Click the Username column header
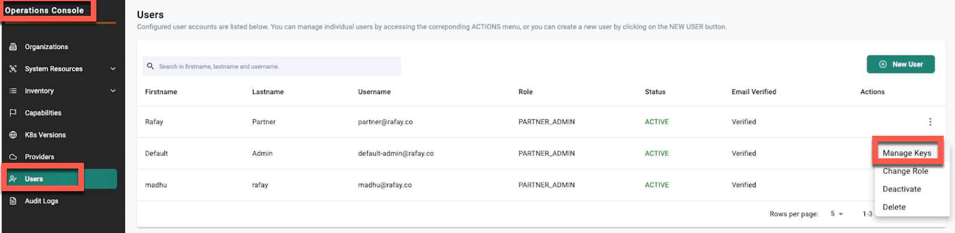This screenshot has height=233, width=955. [374, 92]
